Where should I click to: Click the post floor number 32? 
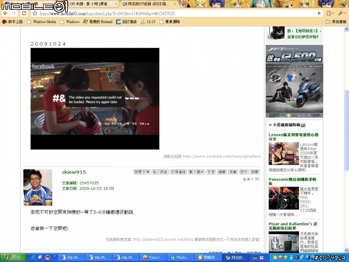click(x=257, y=178)
